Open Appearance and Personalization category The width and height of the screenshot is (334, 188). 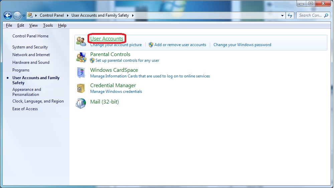pyautogui.click(x=27, y=92)
